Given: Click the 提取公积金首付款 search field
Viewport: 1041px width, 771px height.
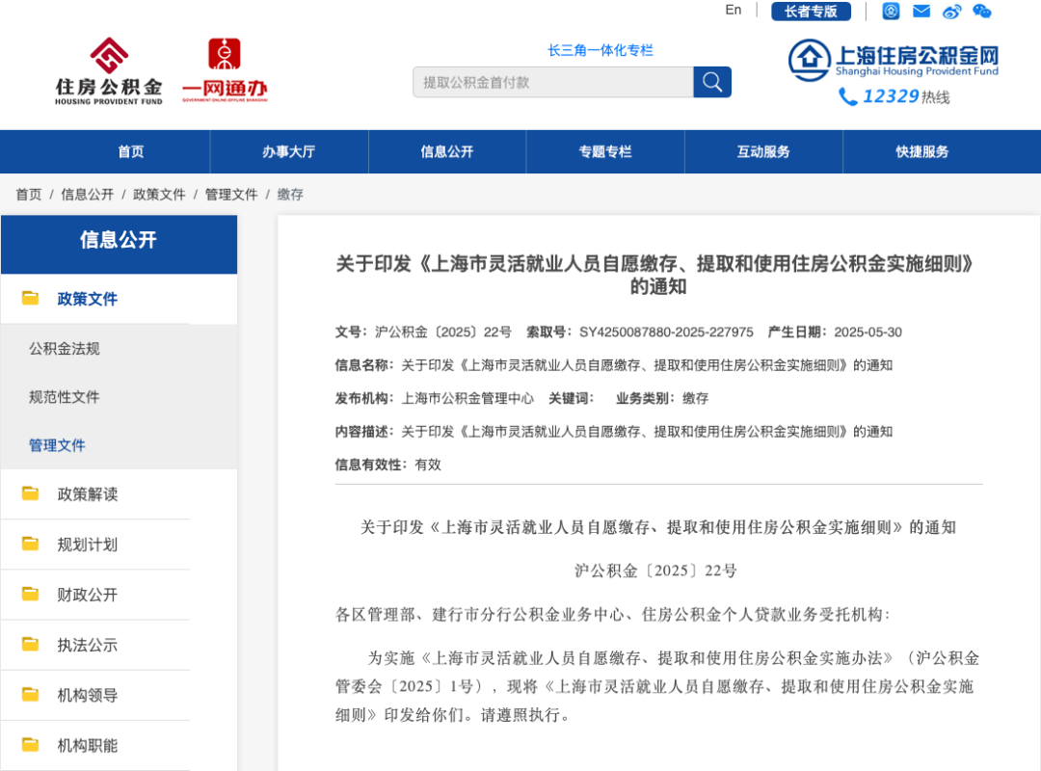Looking at the screenshot, I should coord(552,82).
